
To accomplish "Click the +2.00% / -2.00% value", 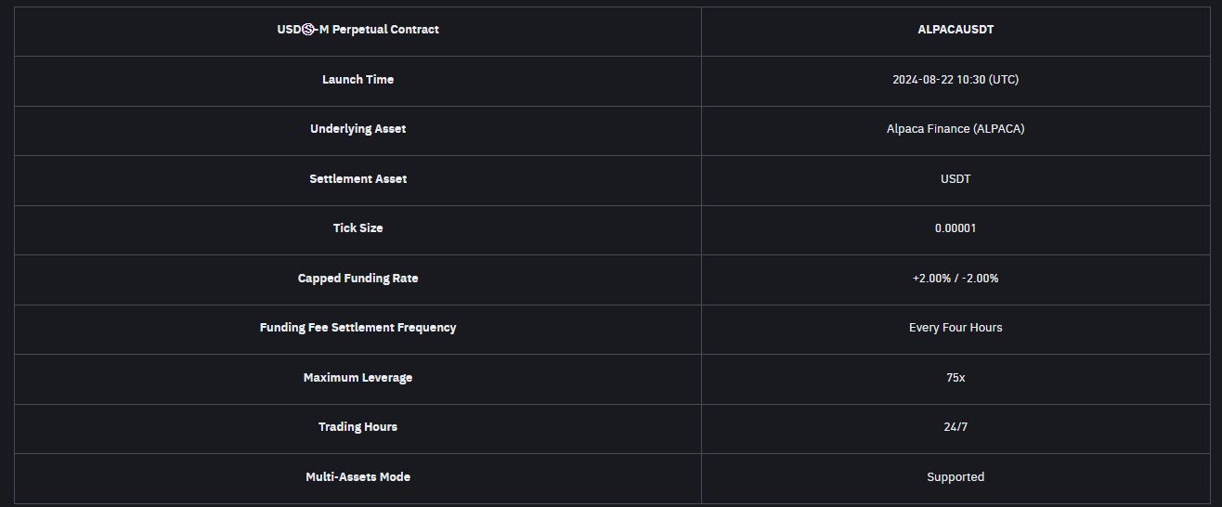I will coord(955,279).
